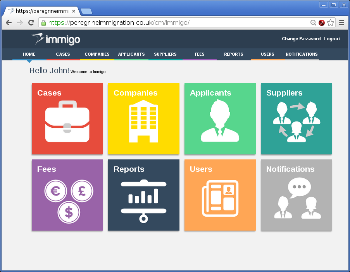Click the Reports tile title text
Image resolution: width=350 pixels, height=272 pixels.
click(x=129, y=169)
